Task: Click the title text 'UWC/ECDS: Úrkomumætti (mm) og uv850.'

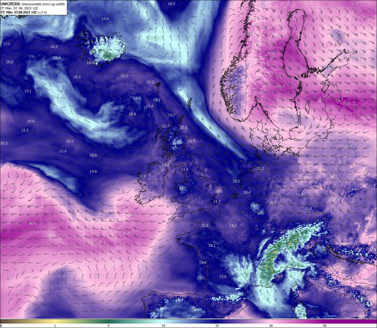Action: [33, 4]
